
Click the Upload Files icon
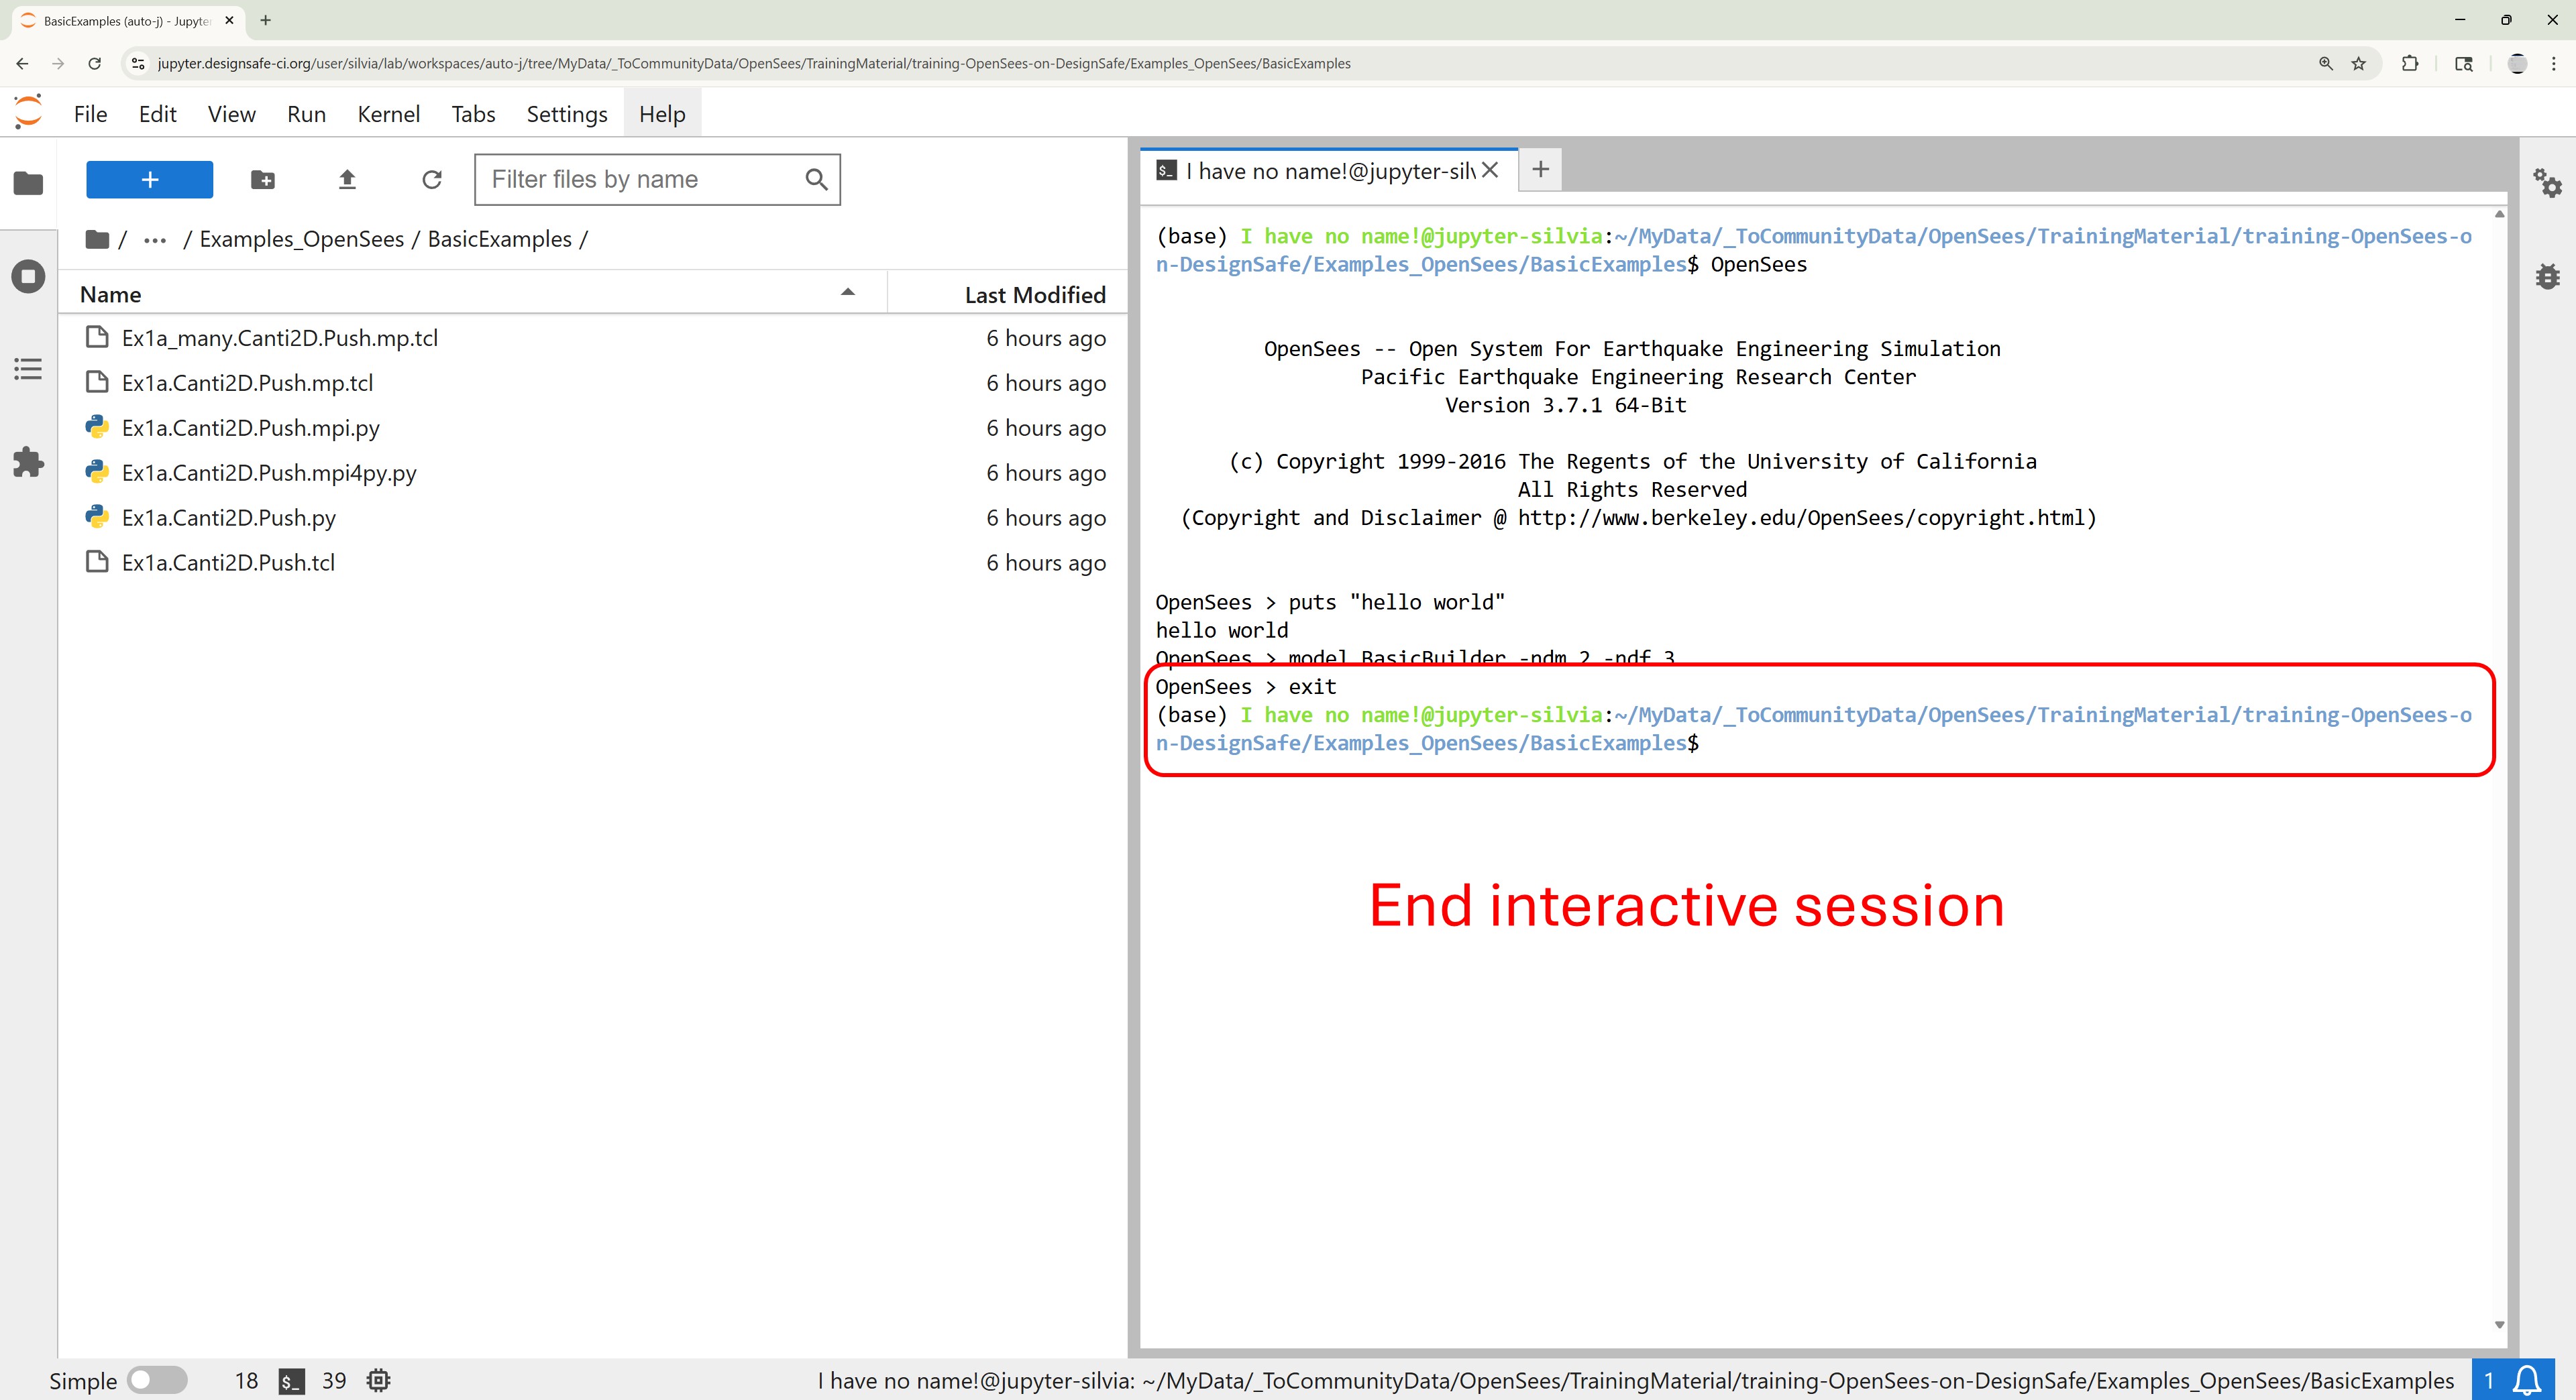coord(347,180)
